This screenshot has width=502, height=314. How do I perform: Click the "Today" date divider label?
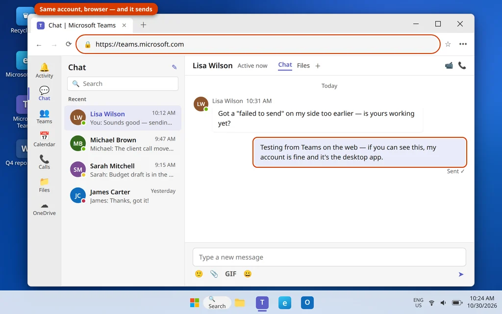pyautogui.click(x=329, y=86)
